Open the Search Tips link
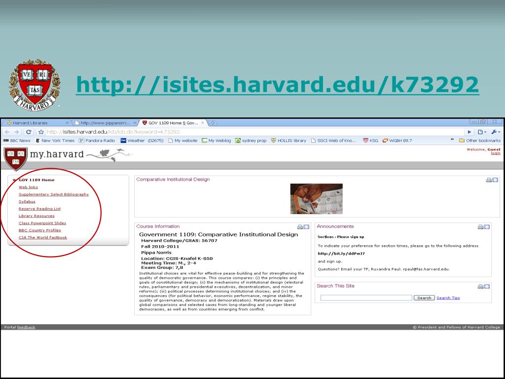Viewport: 505px width, 379px height. [448, 298]
